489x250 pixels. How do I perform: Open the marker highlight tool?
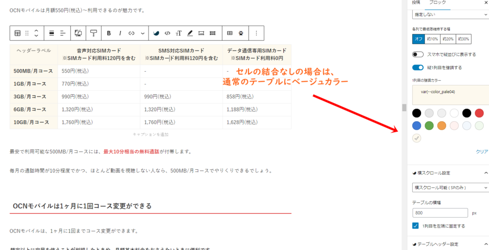(x=190, y=33)
